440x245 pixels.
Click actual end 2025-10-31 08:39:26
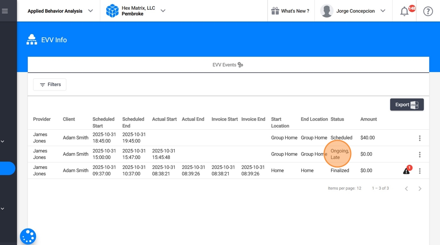193,170
